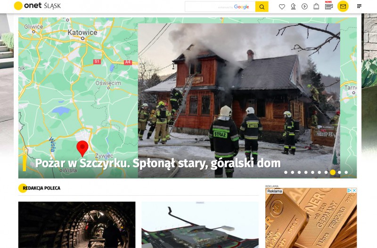Open the heart favorites icon

click(x=282, y=7)
